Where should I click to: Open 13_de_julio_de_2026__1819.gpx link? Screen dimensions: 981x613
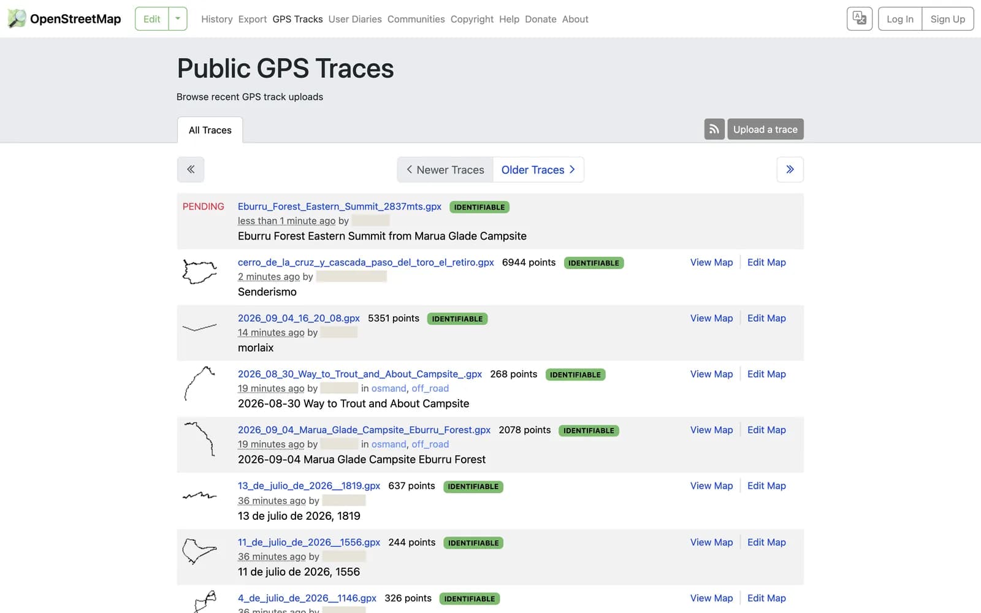point(309,485)
